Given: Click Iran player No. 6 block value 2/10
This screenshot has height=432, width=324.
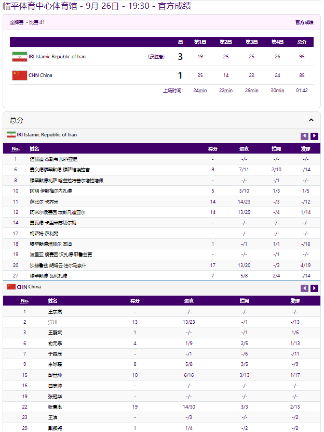Looking at the screenshot, I should tap(276, 170).
